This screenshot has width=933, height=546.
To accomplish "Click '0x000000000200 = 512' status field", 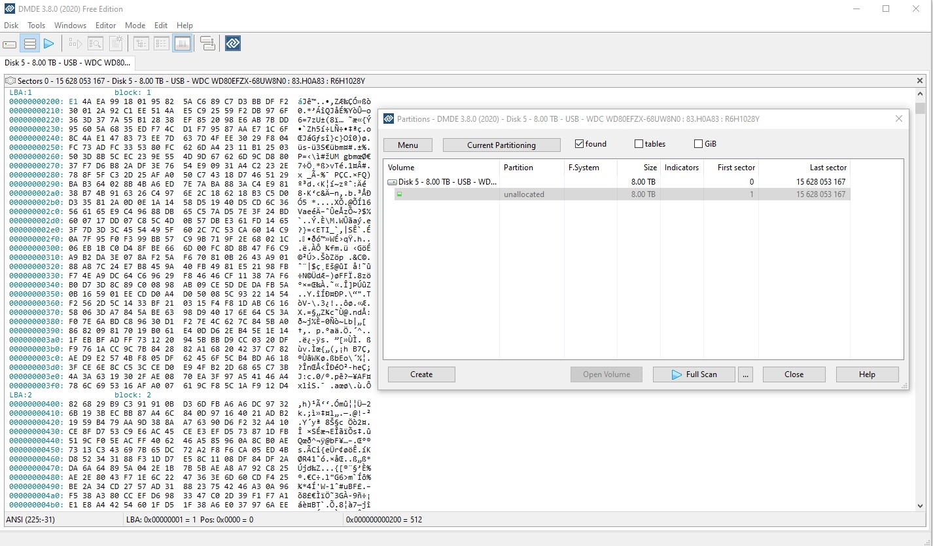I will coord(385,520).
